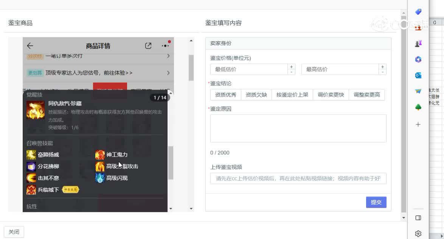This screenshot has height=239, width=444.
Task: Click the product panel scrollbar down arrow
Action: pos(191,208)
